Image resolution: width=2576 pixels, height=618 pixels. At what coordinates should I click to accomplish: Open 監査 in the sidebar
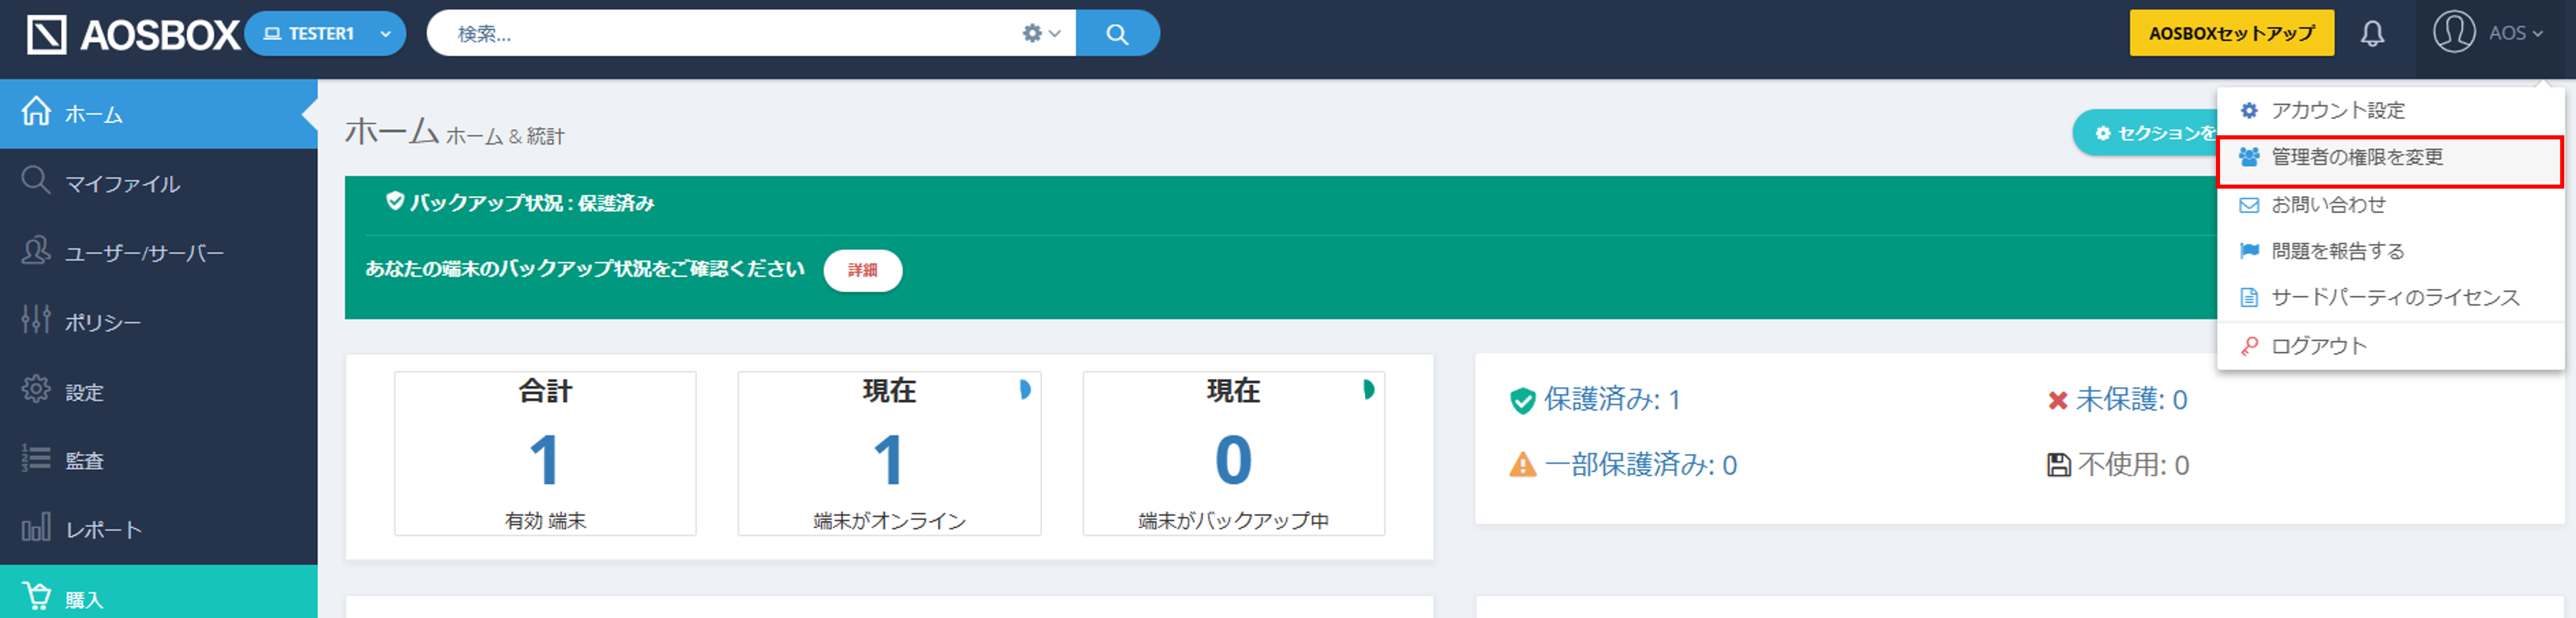159,460
